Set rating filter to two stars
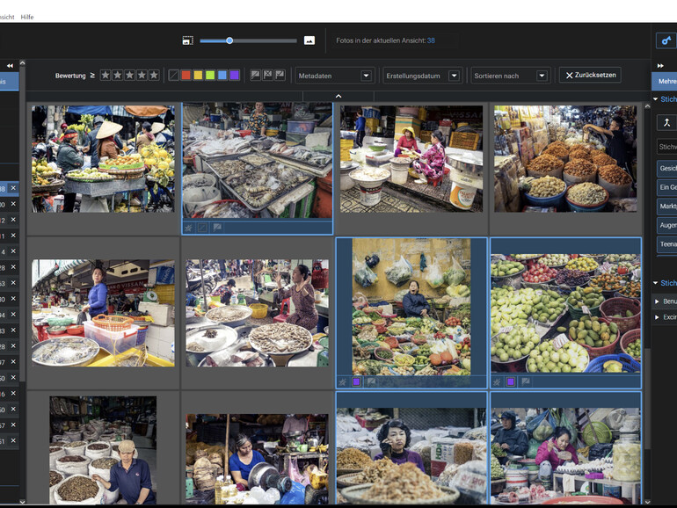 click(x=118, y=75)
